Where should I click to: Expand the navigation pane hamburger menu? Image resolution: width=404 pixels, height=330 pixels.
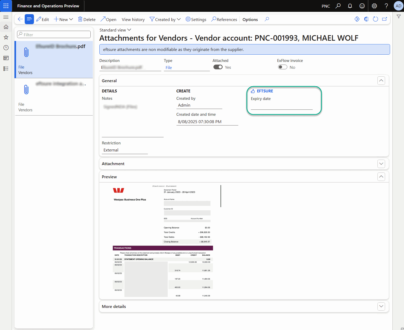pyautogui.click(x=6, y=17)
